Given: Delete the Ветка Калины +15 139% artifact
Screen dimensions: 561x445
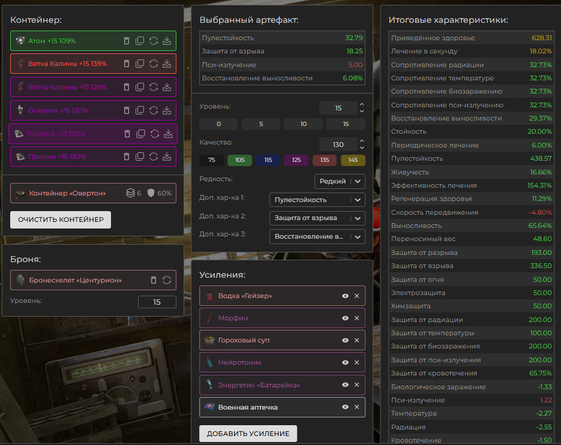Looking at the screenshot, I should [126, 64].
